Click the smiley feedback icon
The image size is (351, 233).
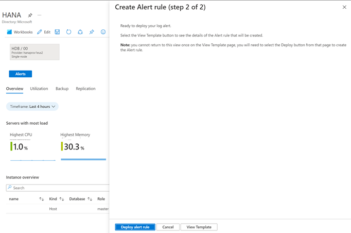tap(103, 32)
